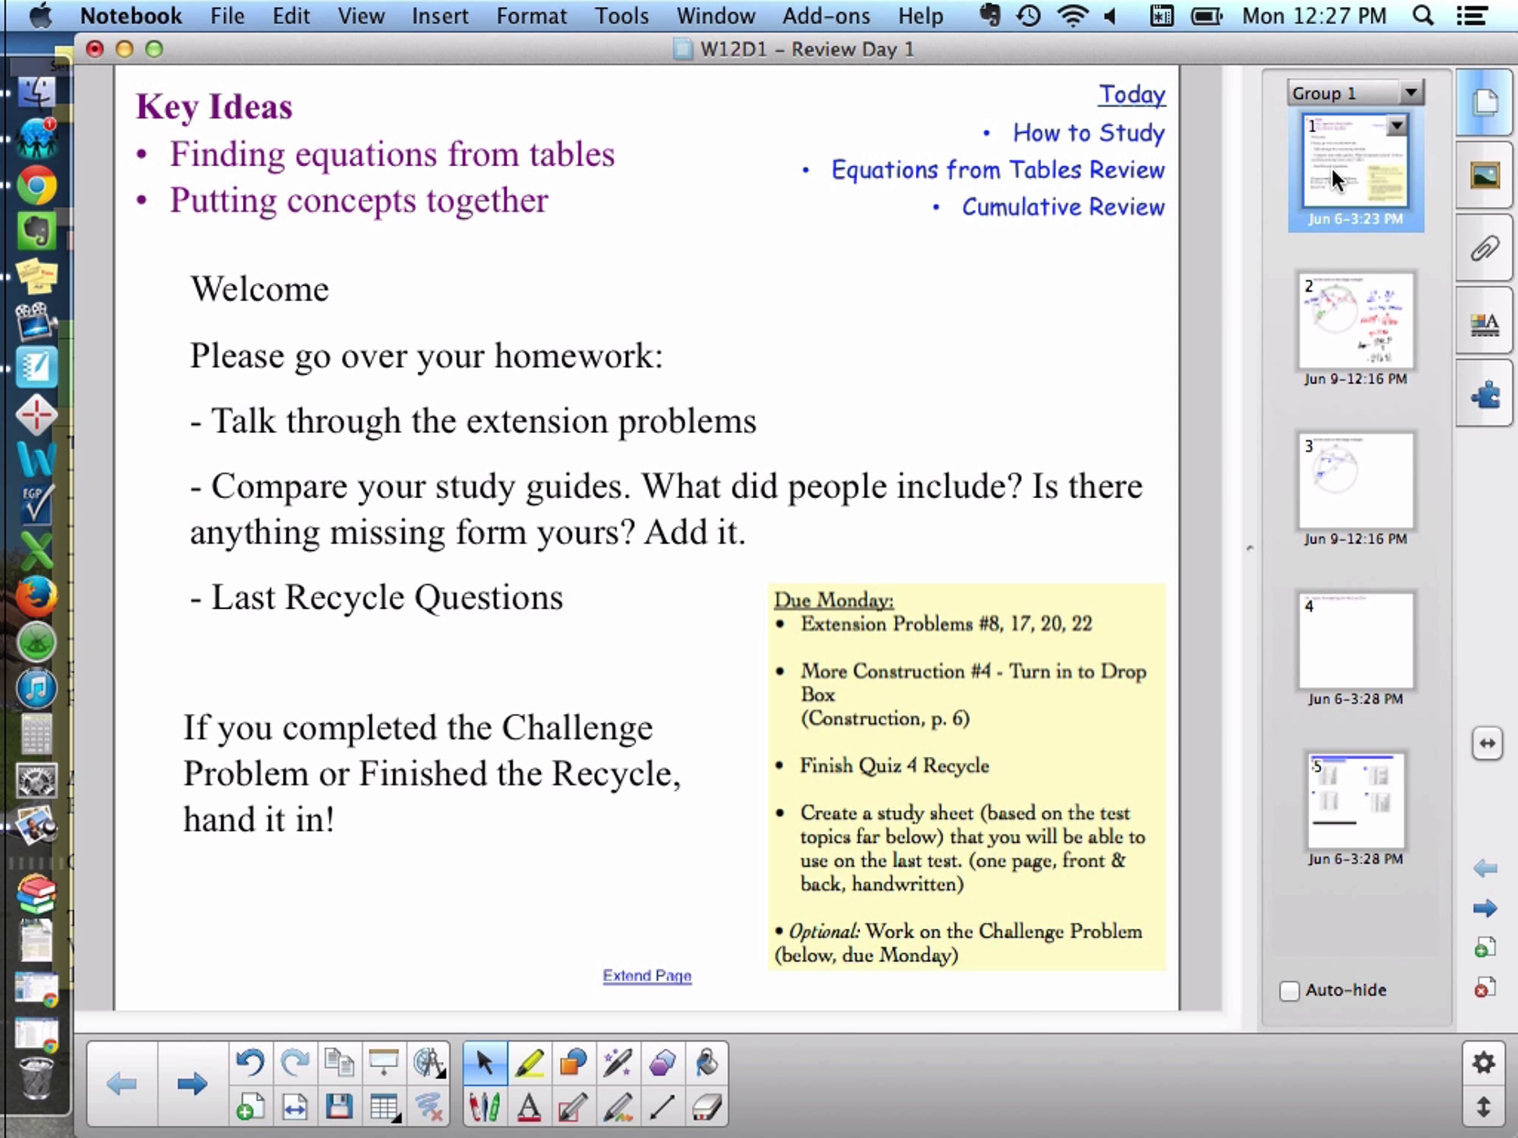Open the Group 1 dropdown

(1410, 92)
